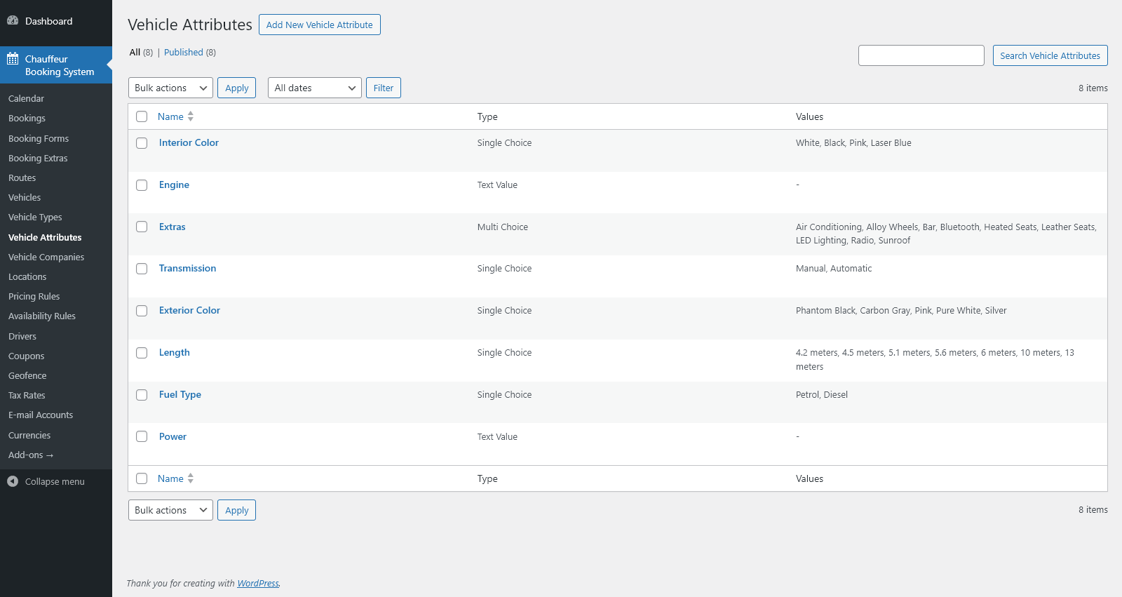Image resolution: width=1122 pixels, height=597 pixels.
Task: Focus the vehicle attributes search field
Action: [921, 55]
